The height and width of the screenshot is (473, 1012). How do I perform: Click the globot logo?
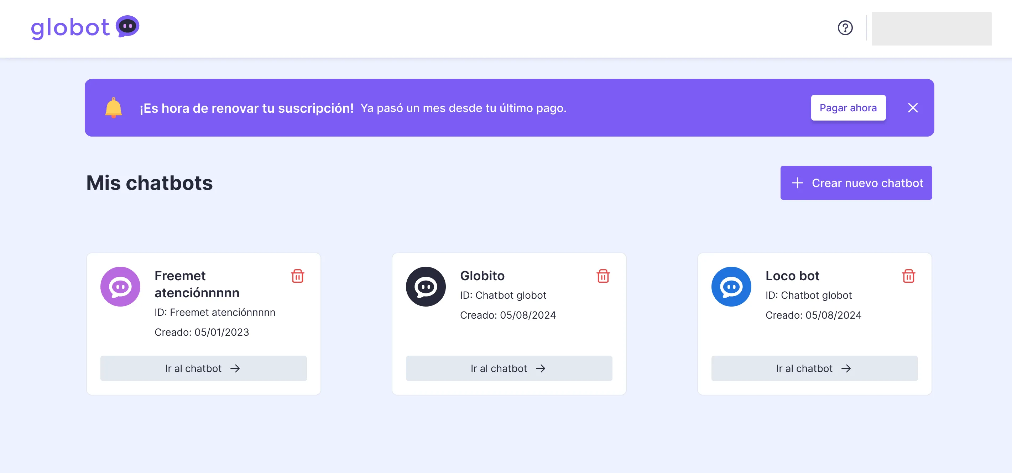pyautogui.click(x=85, y=27)
